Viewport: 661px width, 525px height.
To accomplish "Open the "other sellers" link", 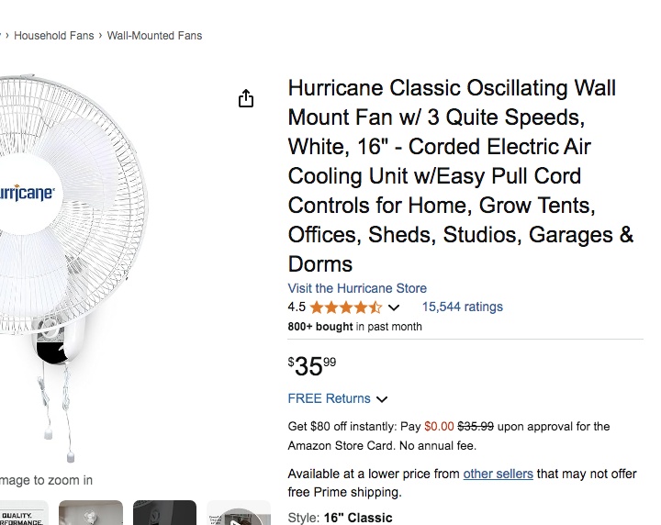I will 498,474.
